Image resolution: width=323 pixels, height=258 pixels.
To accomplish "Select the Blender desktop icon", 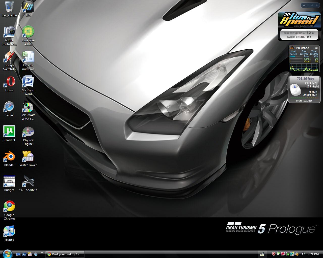I will click(x=9, y=159).
